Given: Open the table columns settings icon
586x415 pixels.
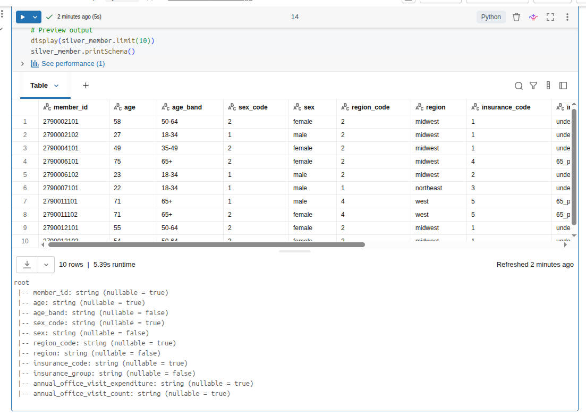Looking at the screenshot, I should click(548, 86).
